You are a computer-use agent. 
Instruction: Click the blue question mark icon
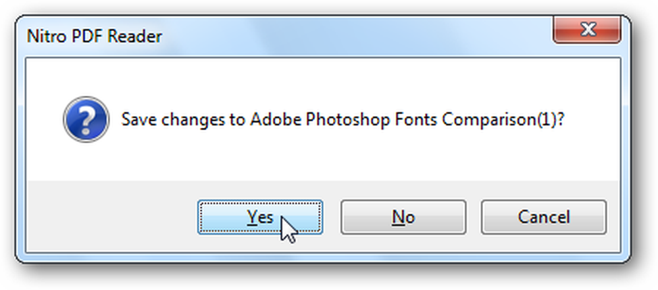click(x=86, y=119)
